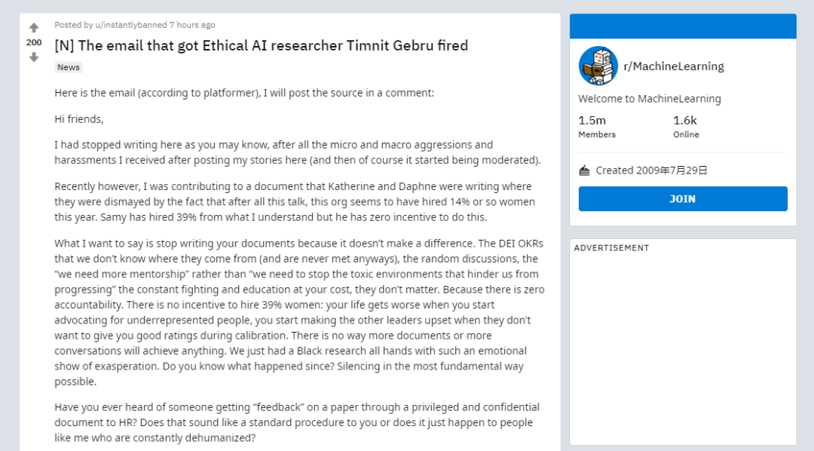Click the paragraph starting "Recently however"
Viewport: 814px width, 451px height.
pyautogui.click(x=294, y=201)
